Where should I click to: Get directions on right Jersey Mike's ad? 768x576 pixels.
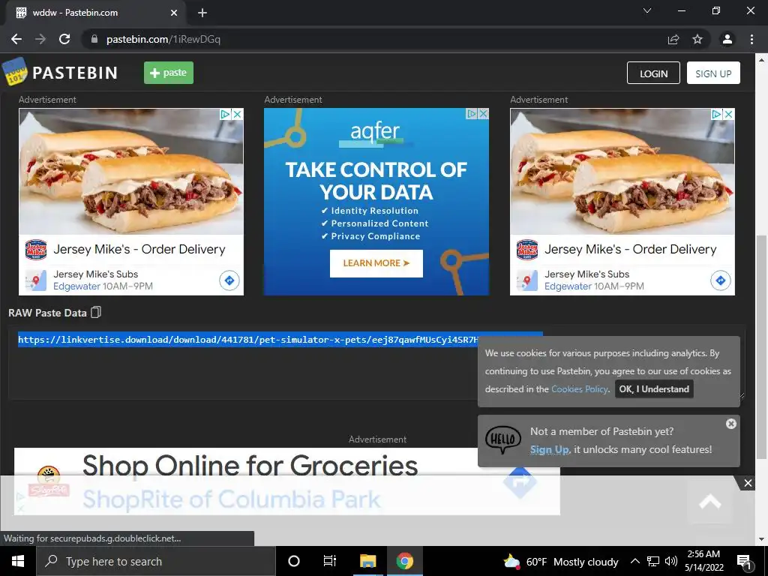coord(721,280)
